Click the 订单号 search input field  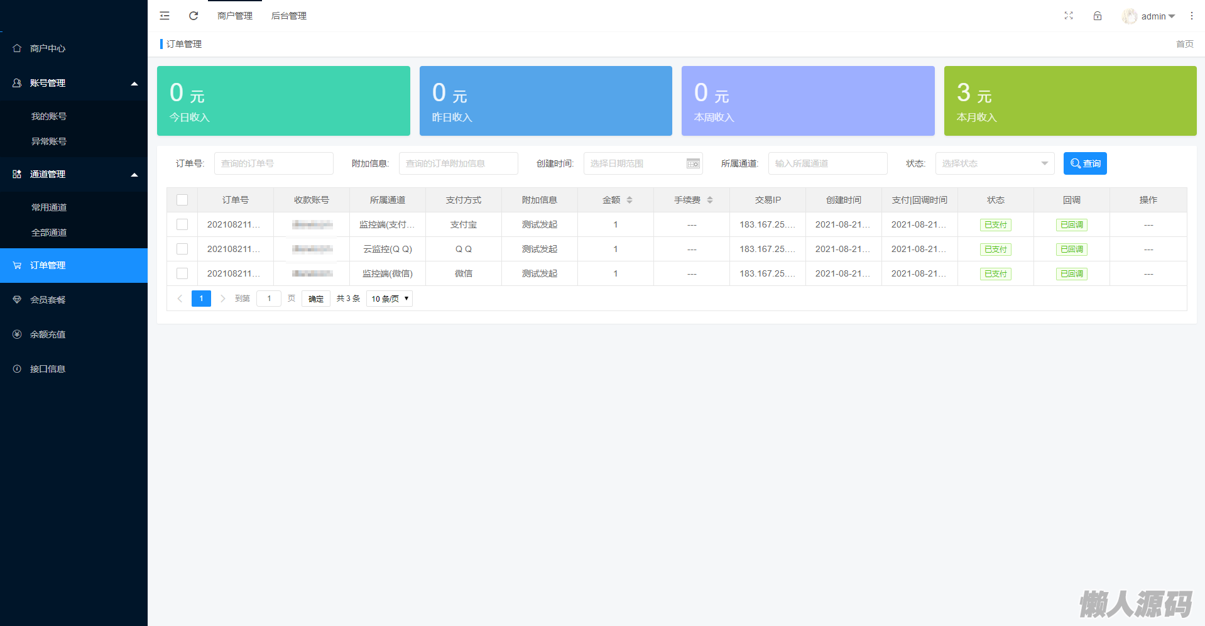pos(273,163)
